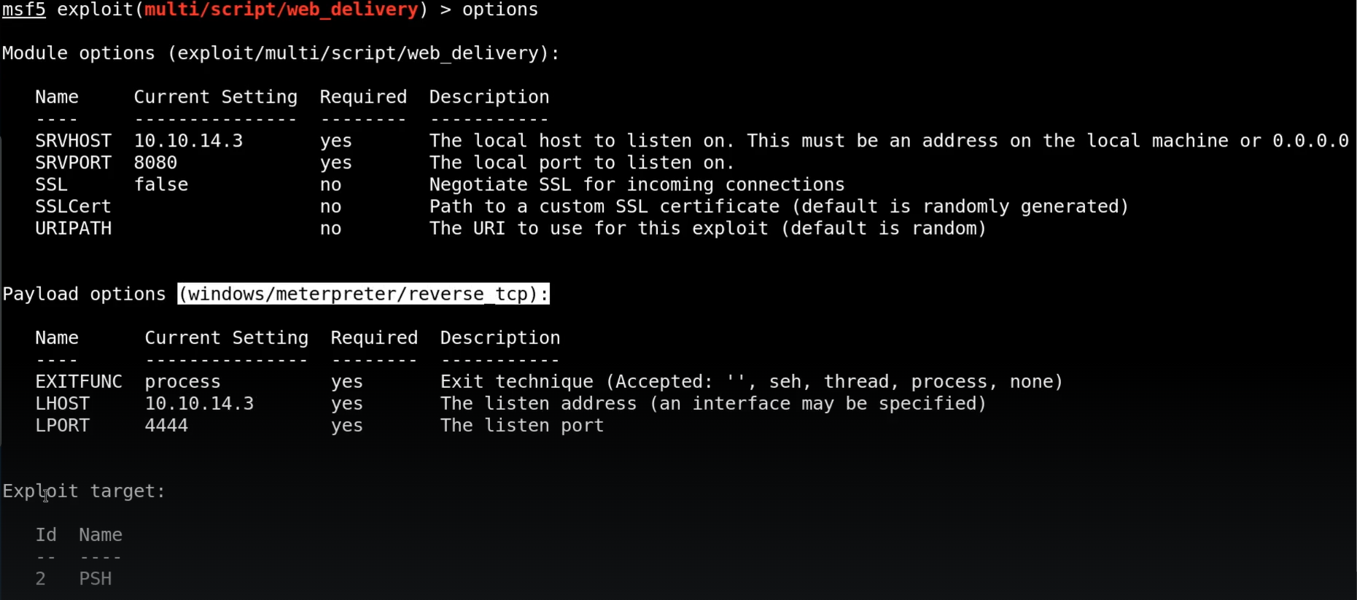The height and width of the screenshot is (600, 1357).
Task: Click the SSL value 'false'
Action: pos(161,184)
